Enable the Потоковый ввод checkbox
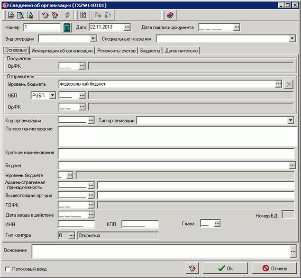 click(7, 269)
